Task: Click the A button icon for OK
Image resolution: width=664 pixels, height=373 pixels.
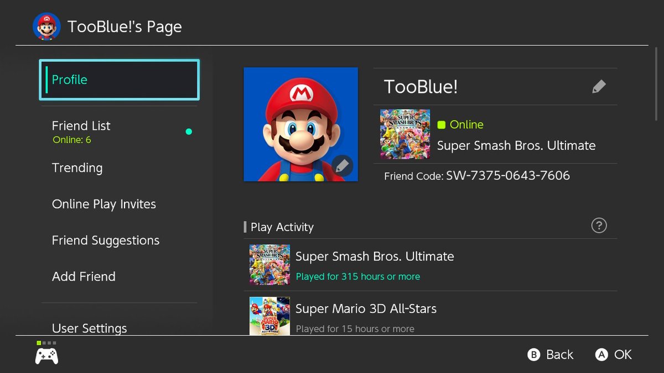Action: 601,355
